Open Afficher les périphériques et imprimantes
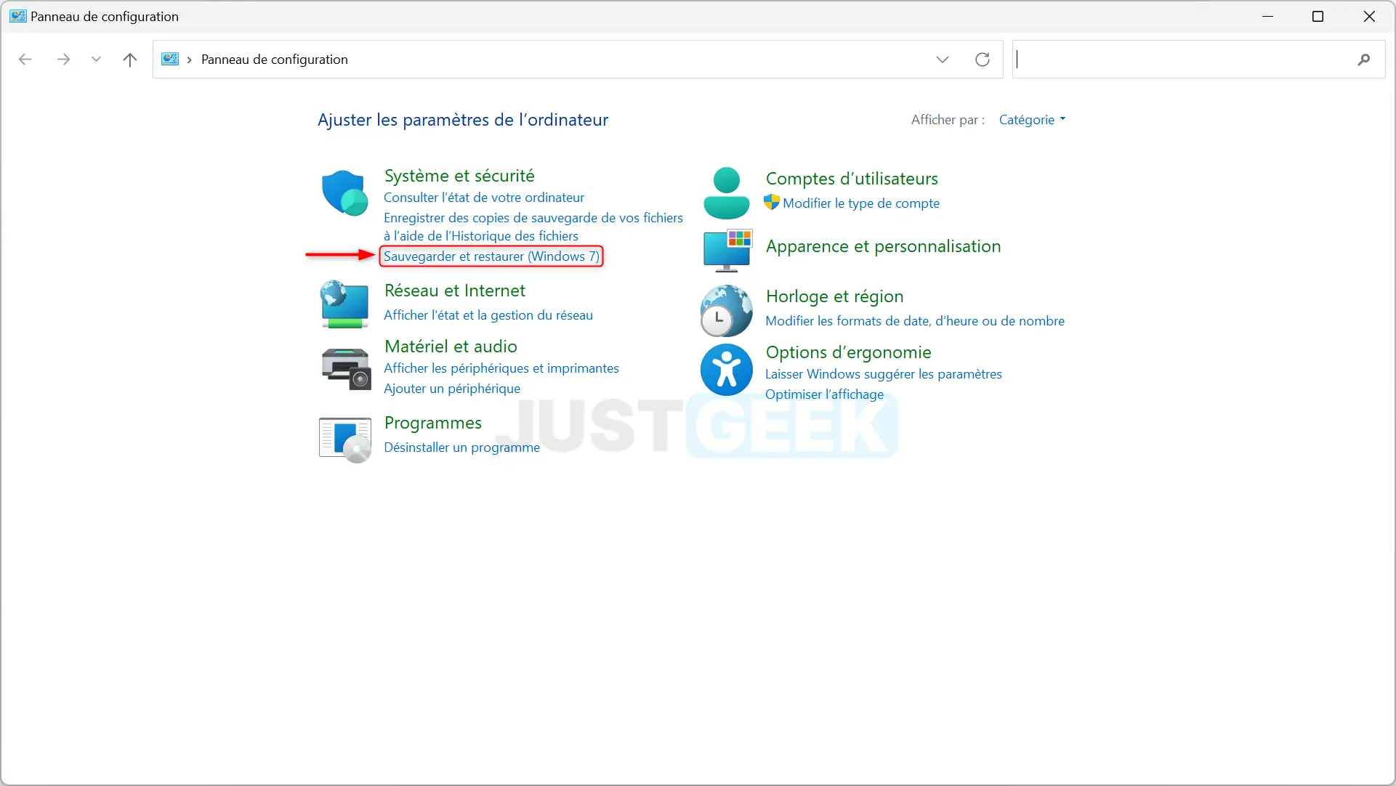The image size is (1396, 786). 501,368
